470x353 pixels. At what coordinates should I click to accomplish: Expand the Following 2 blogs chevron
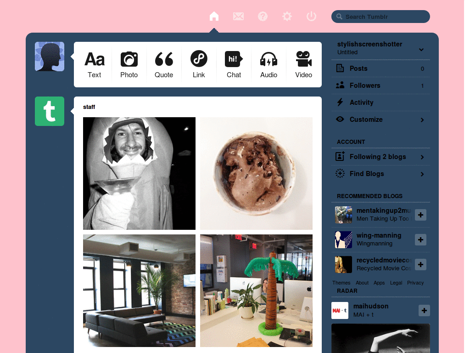(422, 157)
